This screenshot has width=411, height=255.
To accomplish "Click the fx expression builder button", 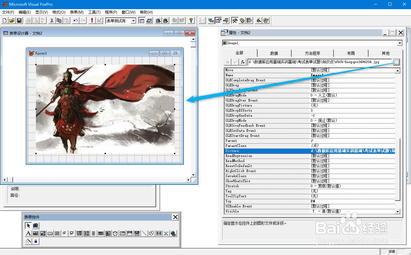I will [243, 62].
